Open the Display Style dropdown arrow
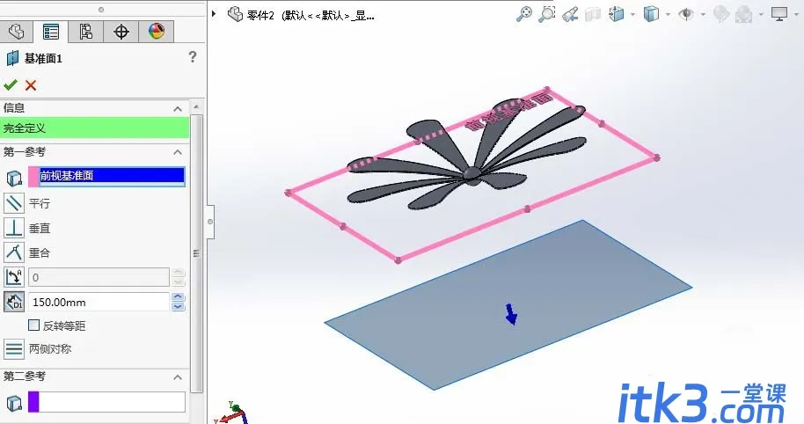804x424 pixels. click(668, 14)
